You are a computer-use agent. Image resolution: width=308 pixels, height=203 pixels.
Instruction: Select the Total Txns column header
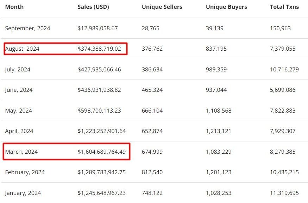tap(284, 7)
